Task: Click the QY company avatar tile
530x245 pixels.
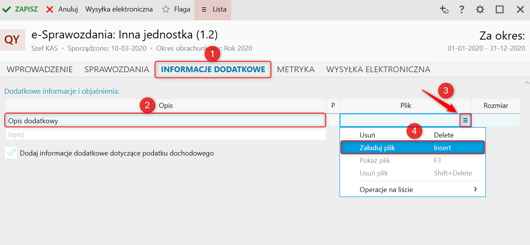Action: coord(12,40)
